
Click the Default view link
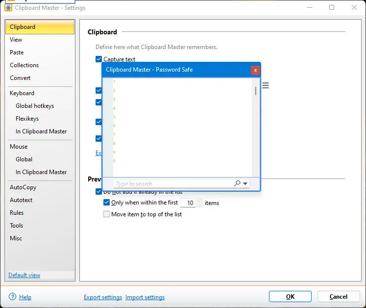point(24,275)
